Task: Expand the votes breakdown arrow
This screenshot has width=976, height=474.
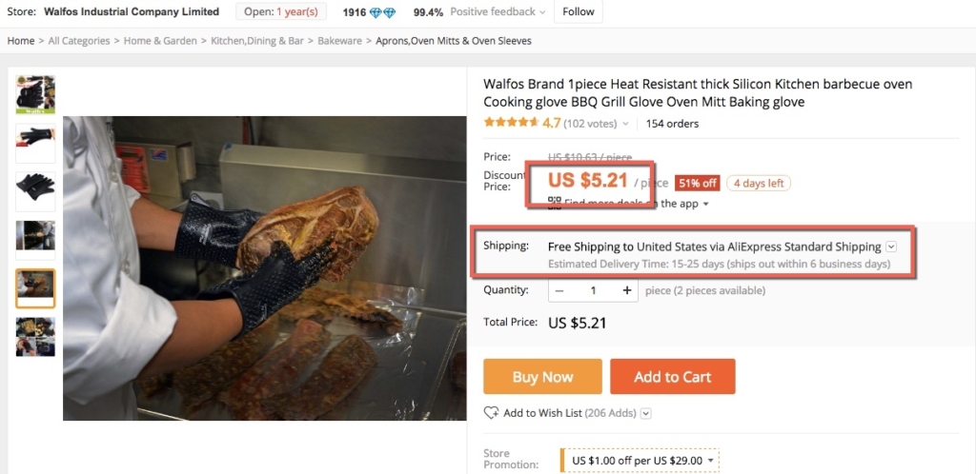Action: point(625,124)
